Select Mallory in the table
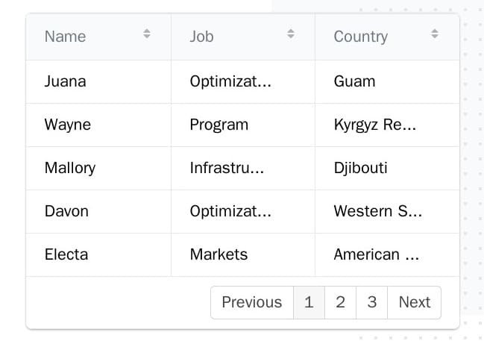The image size is (484, 347). click(70, 168)
